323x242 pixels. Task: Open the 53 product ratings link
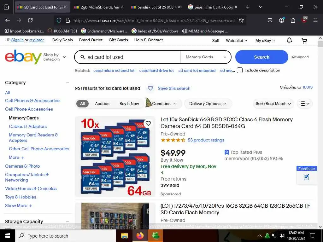(206, 140)
